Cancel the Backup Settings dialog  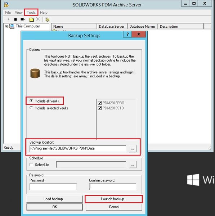click(114, 207)
